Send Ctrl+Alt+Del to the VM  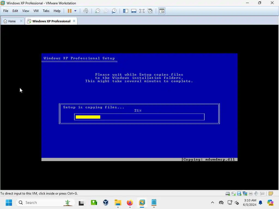(86, 11)
